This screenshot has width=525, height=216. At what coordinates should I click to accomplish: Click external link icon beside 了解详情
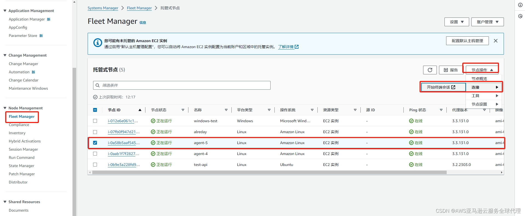(x=297, y=47)
